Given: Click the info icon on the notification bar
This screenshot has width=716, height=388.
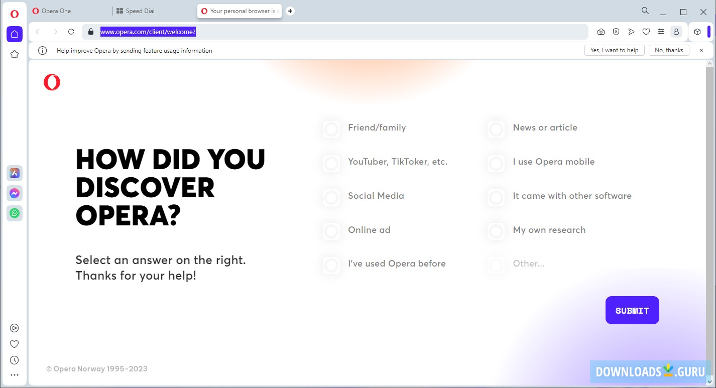Looking at the screenshot, I should tap(43, 51).
